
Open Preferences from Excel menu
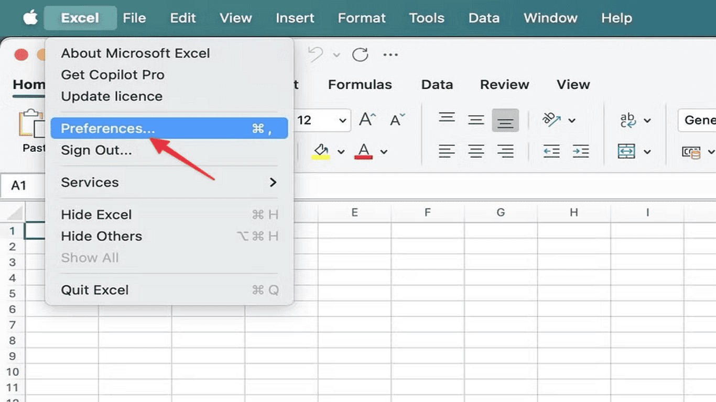(169, 128)
